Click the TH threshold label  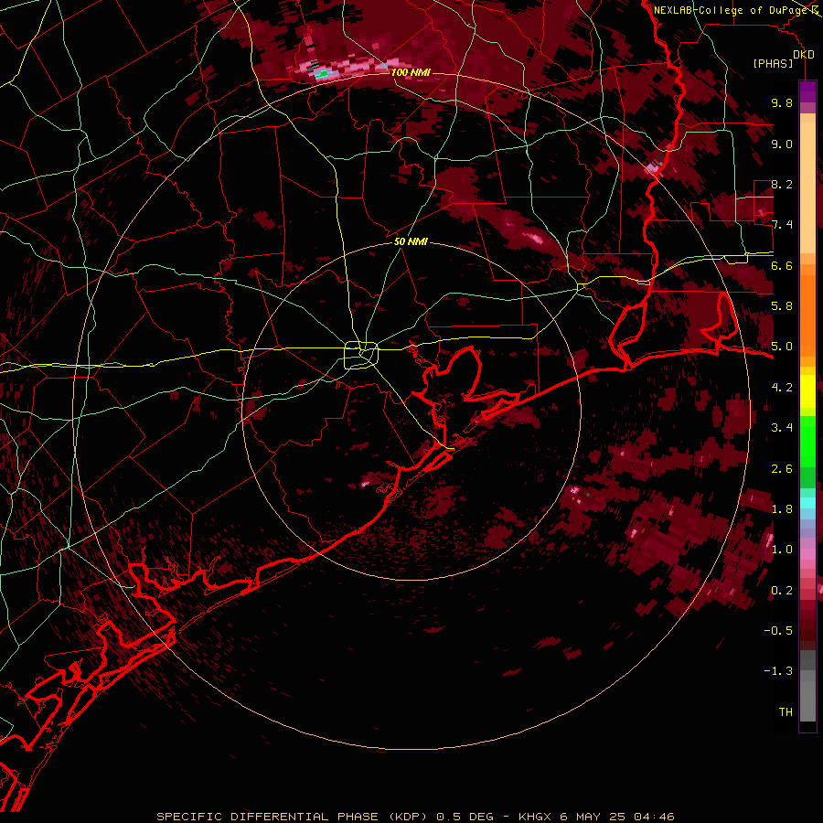coord(786,712)
